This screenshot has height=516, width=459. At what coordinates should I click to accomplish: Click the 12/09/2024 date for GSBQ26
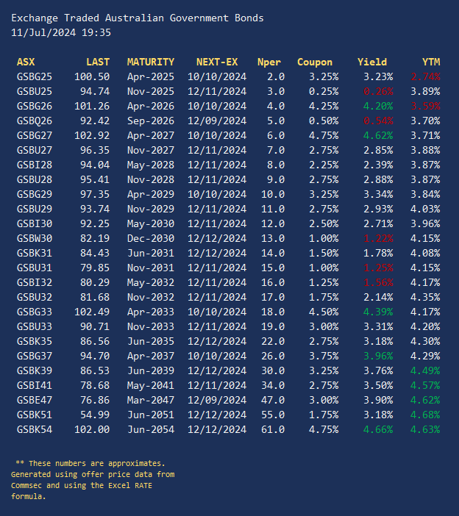pos(217,121)
